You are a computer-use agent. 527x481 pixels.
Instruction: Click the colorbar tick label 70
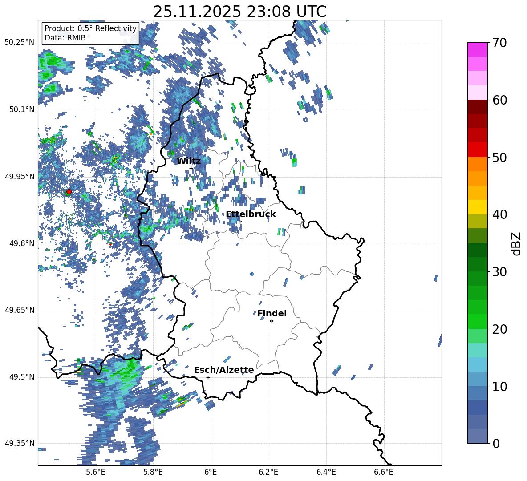(x=499, y=43)
